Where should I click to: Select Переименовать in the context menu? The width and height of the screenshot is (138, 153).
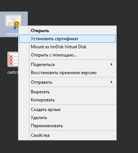coord(67,126)
